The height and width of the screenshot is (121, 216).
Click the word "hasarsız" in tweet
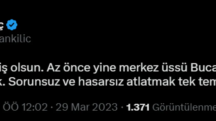click(101, 82)
